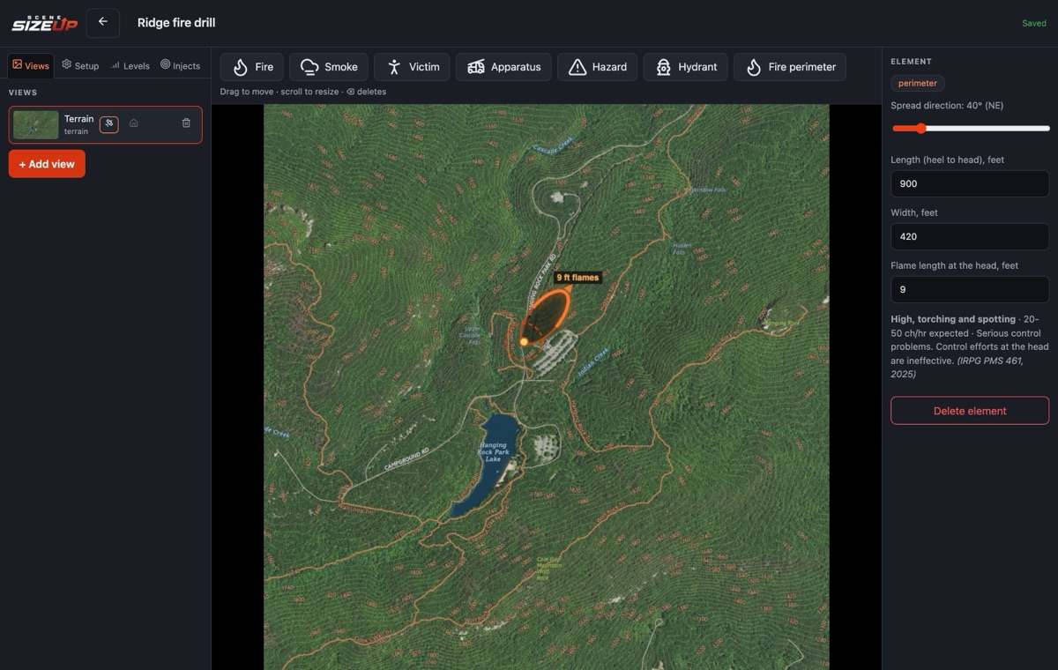Click the Delete element button
The image size is (1058, 670).
point(970,411)
